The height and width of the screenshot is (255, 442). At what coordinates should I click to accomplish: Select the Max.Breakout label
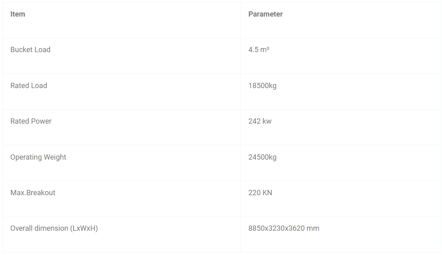click(33, 193)
